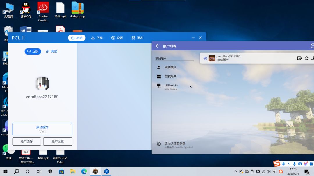The image size is (314, 176).
Task: Select the zeroBass2217180 account radio button
Action: click(205, 58)
